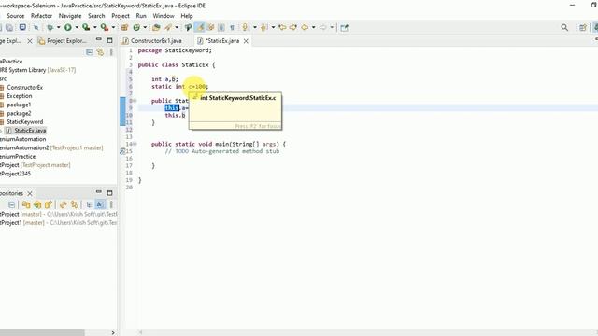Viewport: 598px width, 336px height.
Task: Click the Forward navigation arrow in toolbar
Action: [323, 27]
